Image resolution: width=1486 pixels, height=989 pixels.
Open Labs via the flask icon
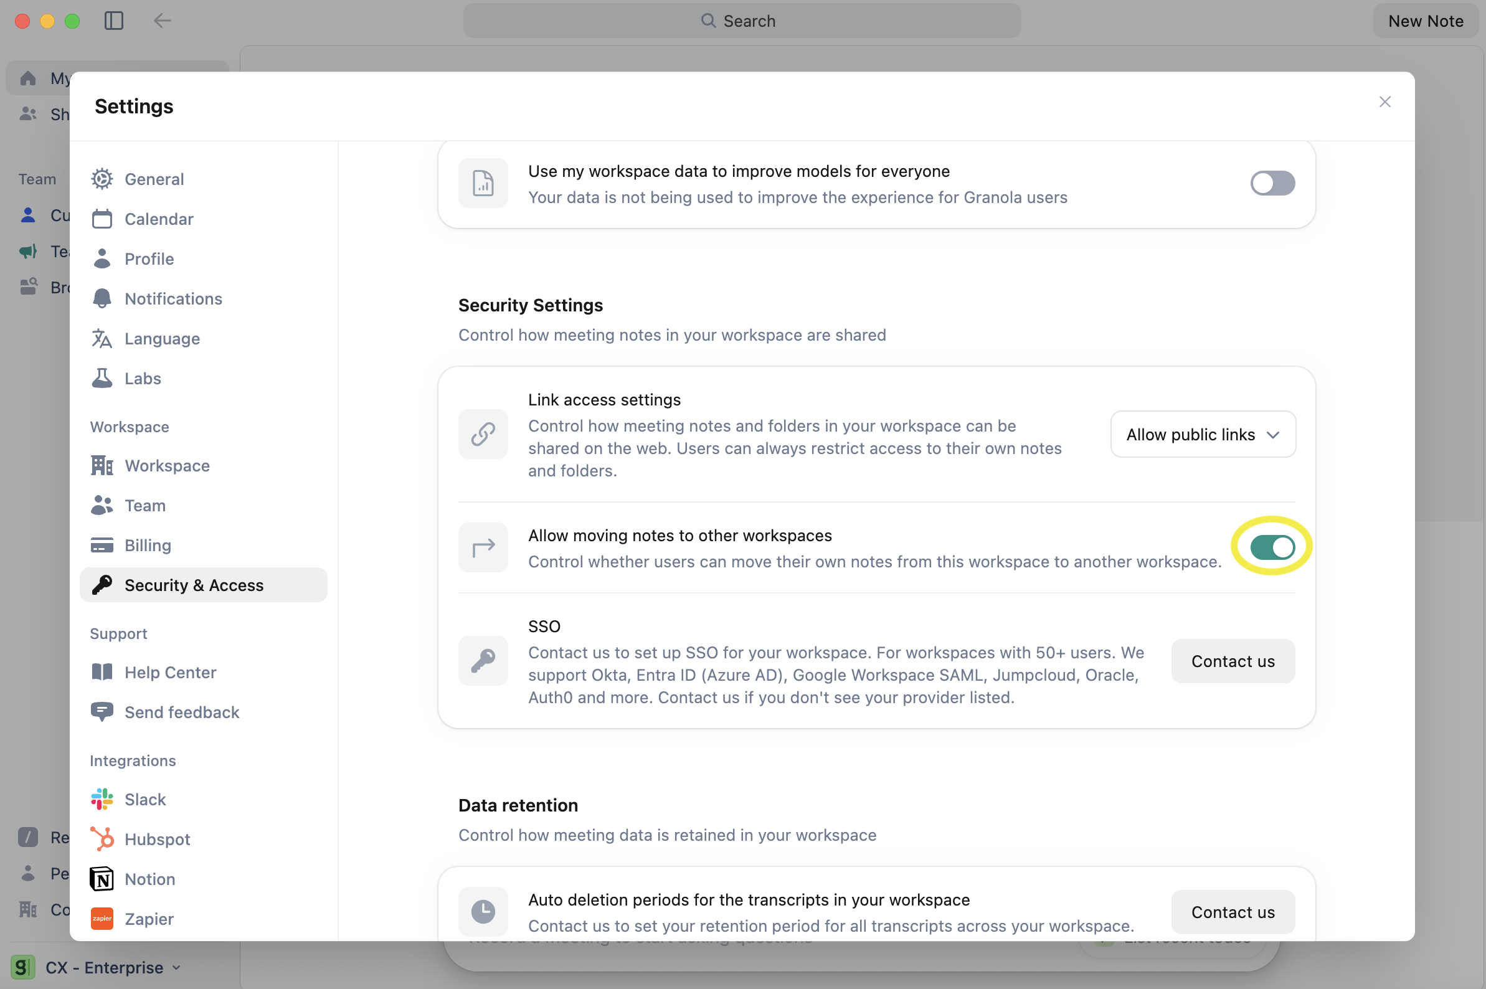102,378
